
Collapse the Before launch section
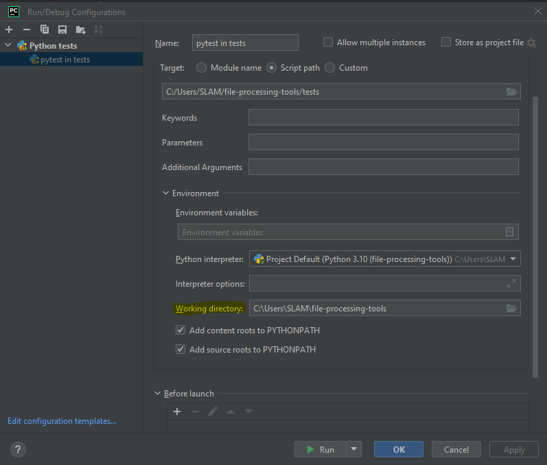point(157,393)
